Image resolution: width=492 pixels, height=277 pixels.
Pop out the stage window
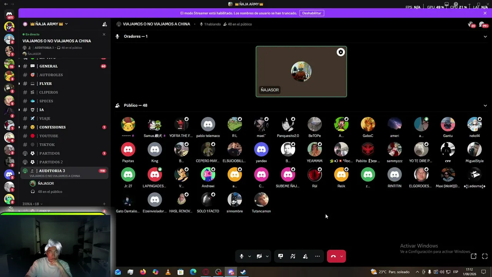(474, 256)
